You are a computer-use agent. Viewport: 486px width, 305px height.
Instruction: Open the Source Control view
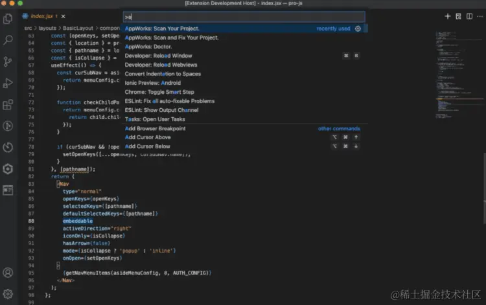point(8,62)
